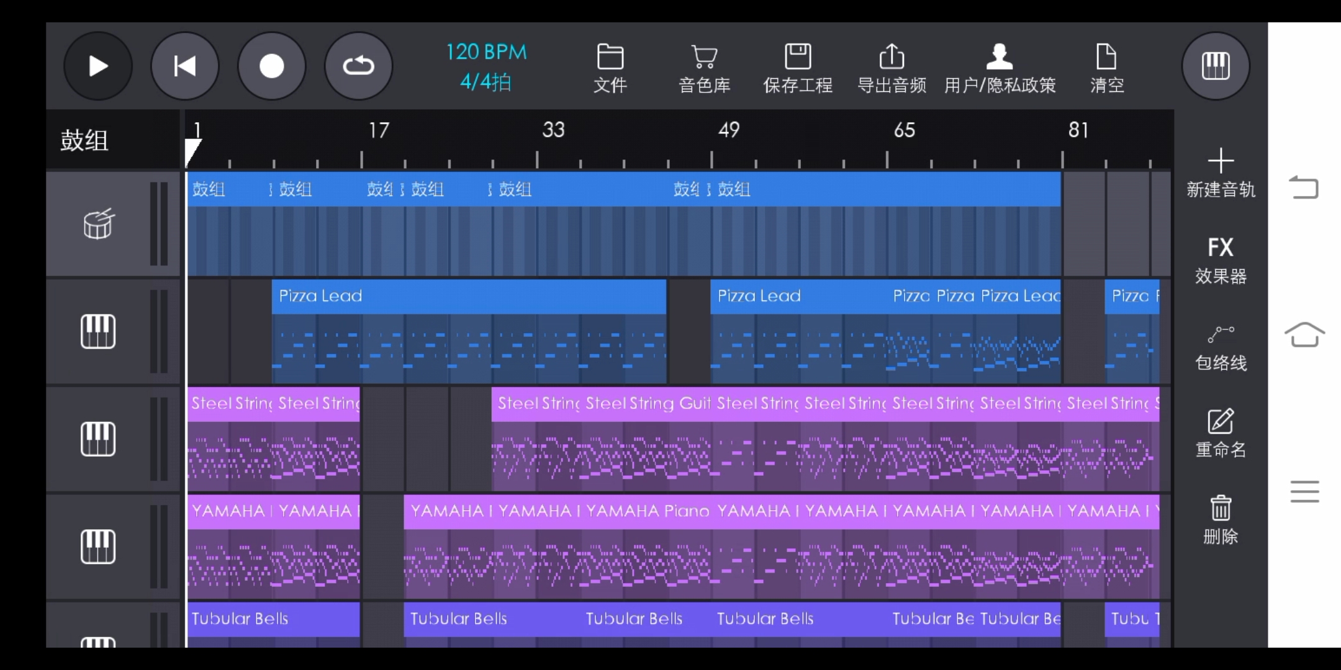Rewind to the start of the song
Image resolution: width=1341 pixels, height=670 pixels.
coord(185,66)
